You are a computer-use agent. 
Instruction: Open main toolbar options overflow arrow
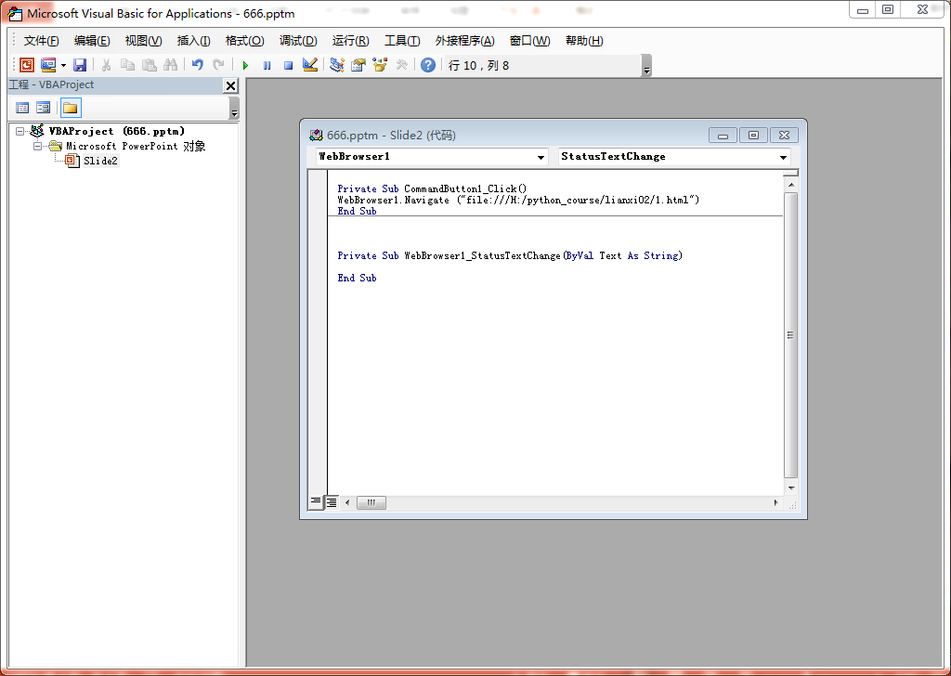[x=646, y=66]
